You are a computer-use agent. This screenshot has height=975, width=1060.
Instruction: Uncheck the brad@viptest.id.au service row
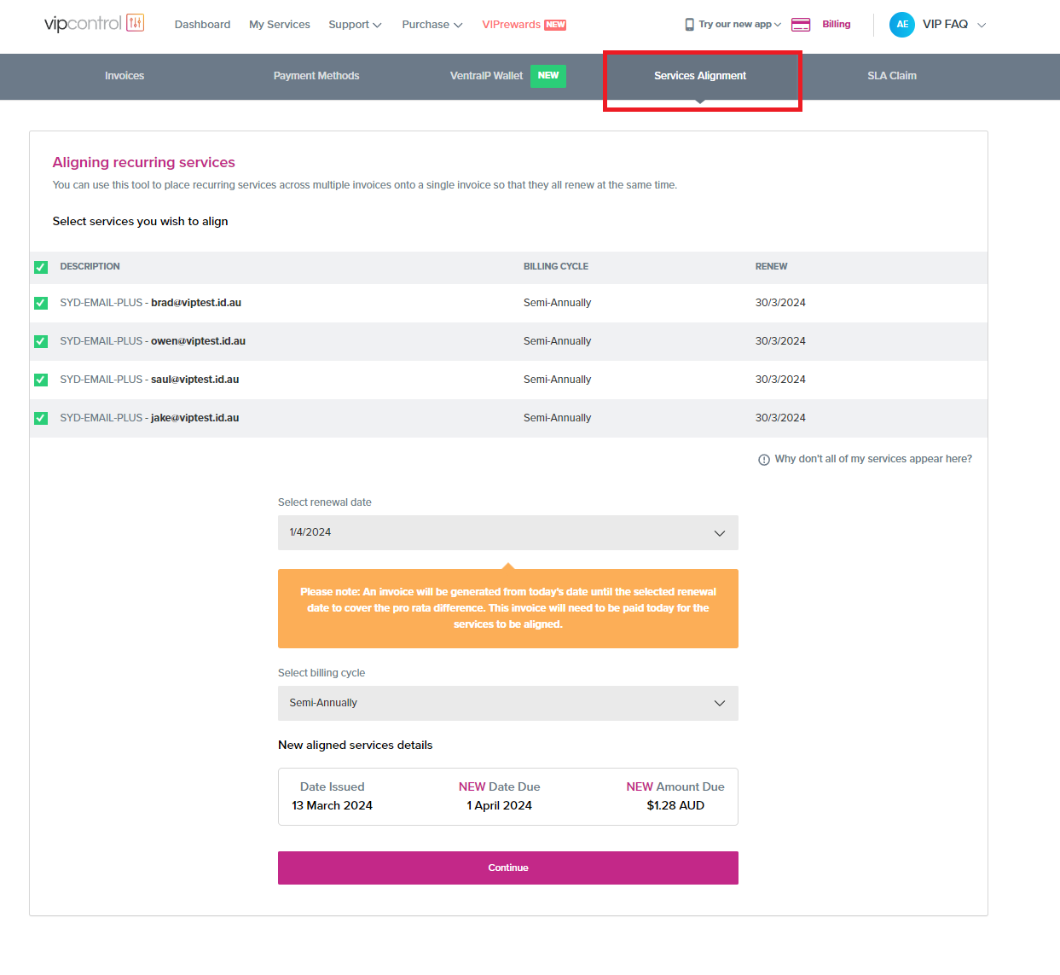(x=41, y=303)
